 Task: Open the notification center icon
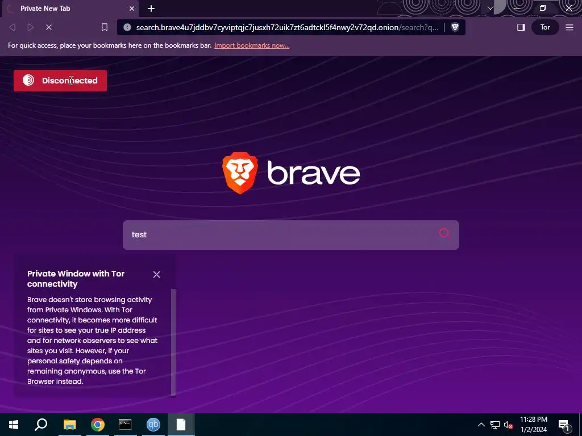click(564, 425)
